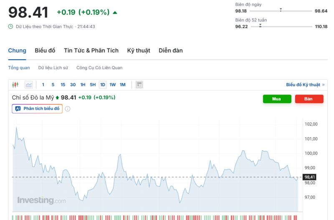The width and height of the screenshot is (334, 220).
Task: Expand Biểu đồ Kỹ thuật chevron link
Action: click(x=323, y=85)
